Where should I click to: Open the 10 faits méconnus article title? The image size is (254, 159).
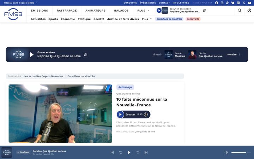click(x=141, y=102)
